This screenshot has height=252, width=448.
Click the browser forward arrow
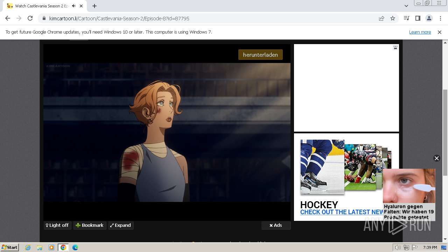[19, 18]
